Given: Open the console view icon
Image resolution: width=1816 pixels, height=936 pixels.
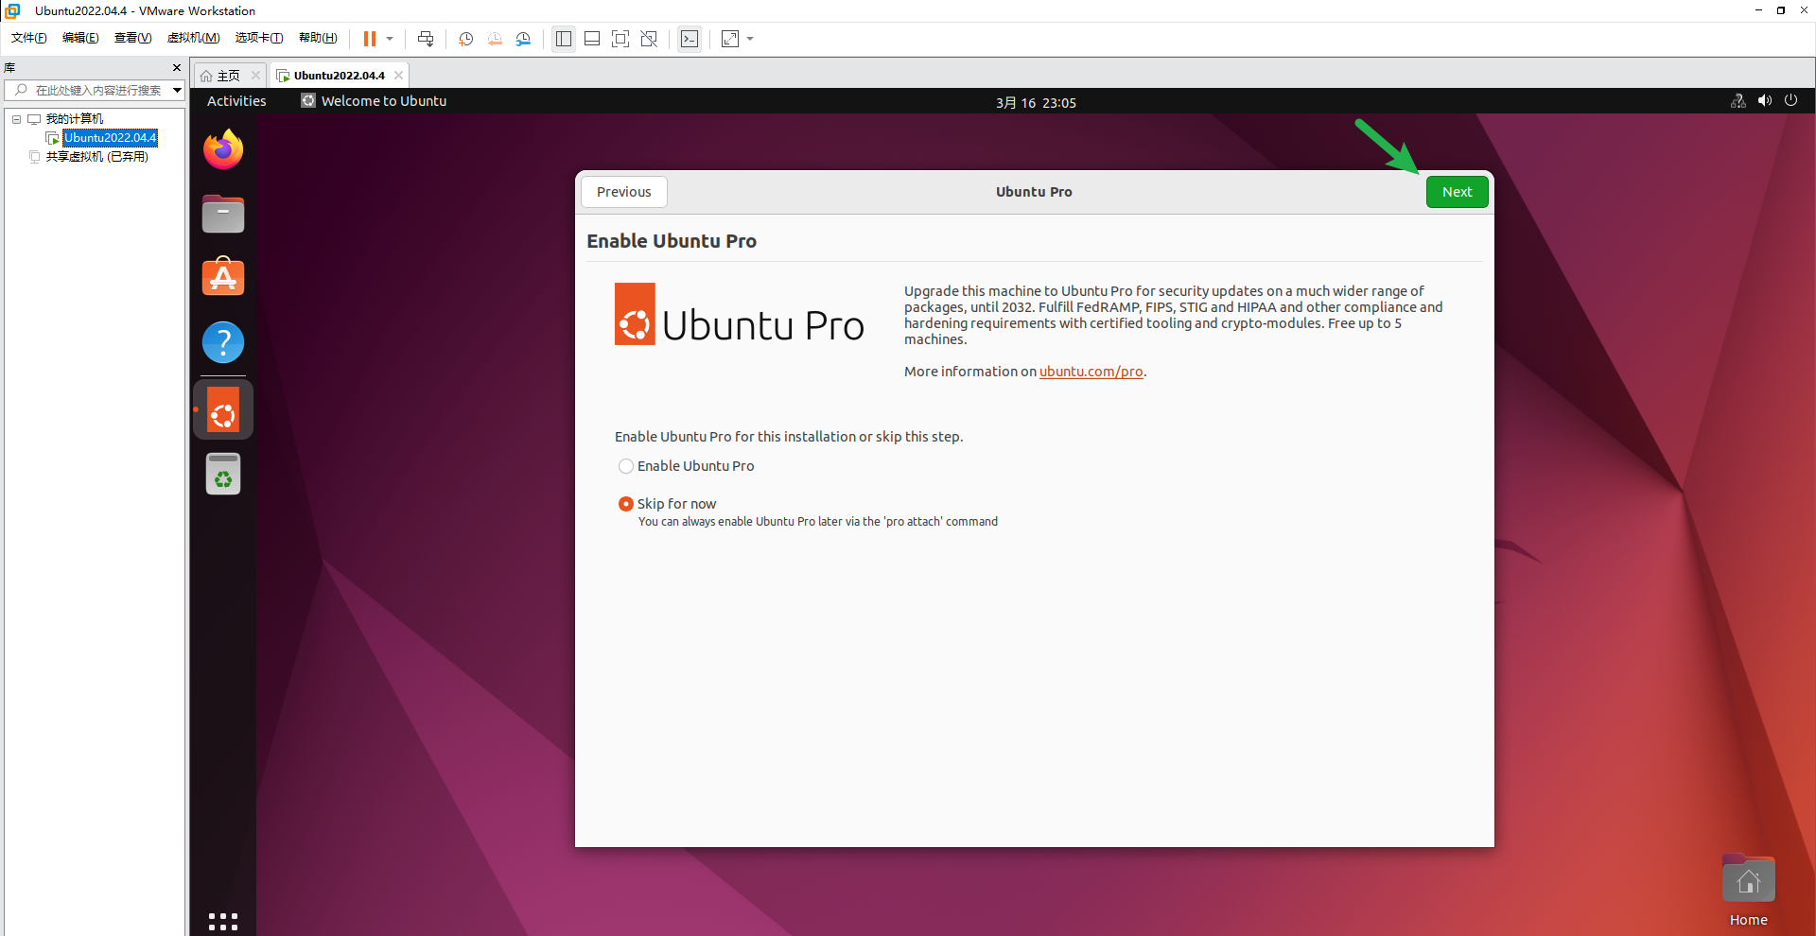Looking at the screenshot, I should 690,39.
